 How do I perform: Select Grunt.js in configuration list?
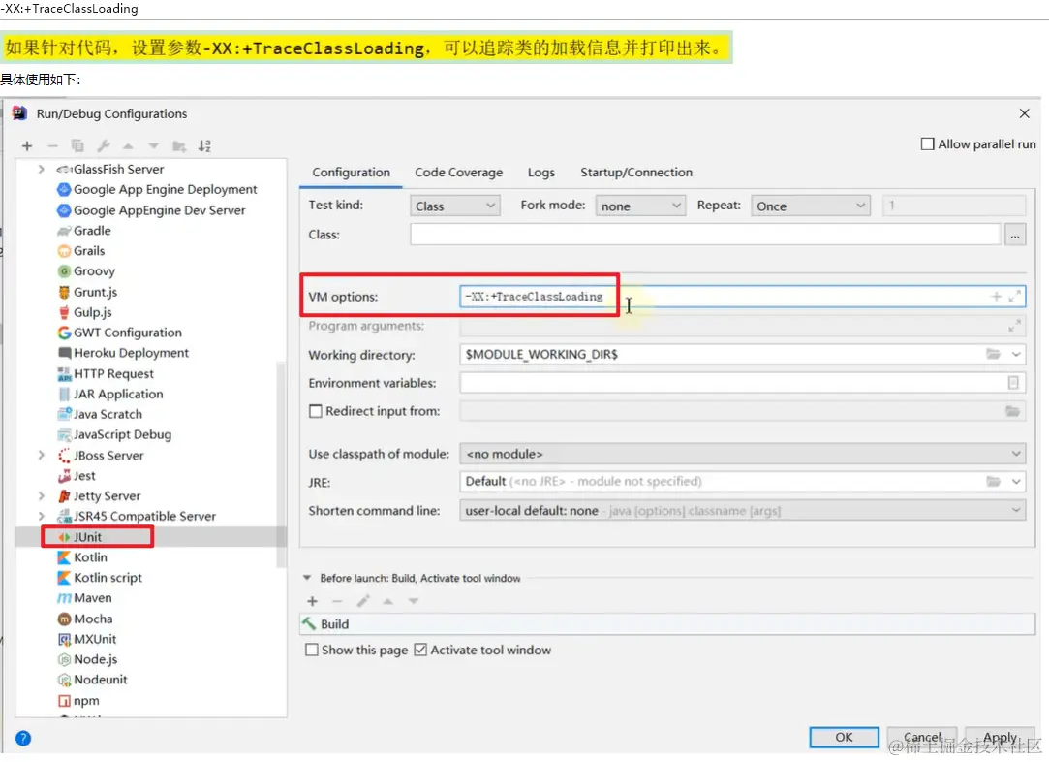pos(96,292)
